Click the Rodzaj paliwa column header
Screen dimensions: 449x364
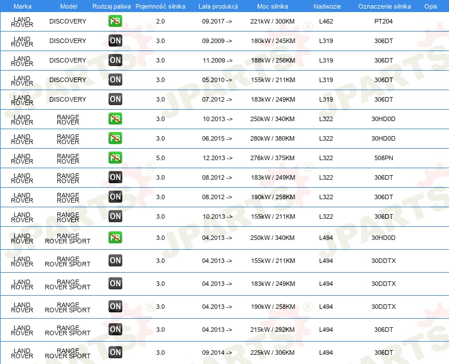(x=111, y=6)
